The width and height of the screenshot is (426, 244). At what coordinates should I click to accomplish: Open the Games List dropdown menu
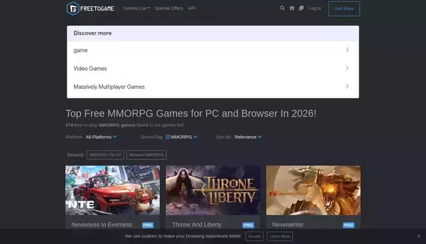[136, 8]
